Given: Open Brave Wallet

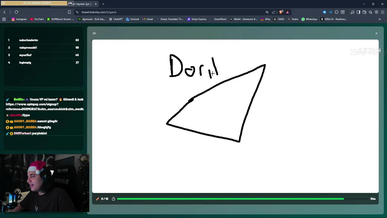Looking at the screenshot, I should pyautogui.click(x=364, y=12).
